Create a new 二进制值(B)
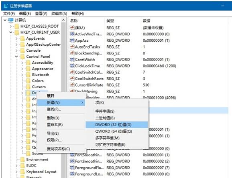The image size is (232, 178). coord(117,118)
